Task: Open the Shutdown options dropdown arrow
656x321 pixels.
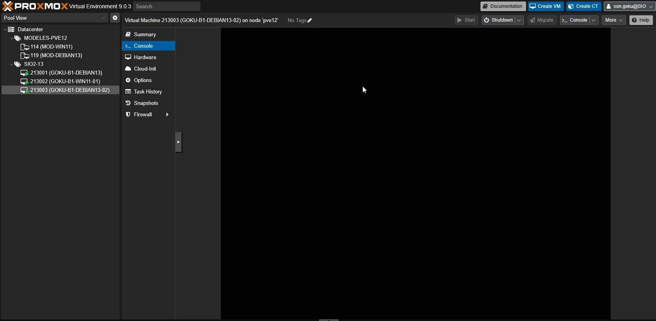Action: [519, 20]
